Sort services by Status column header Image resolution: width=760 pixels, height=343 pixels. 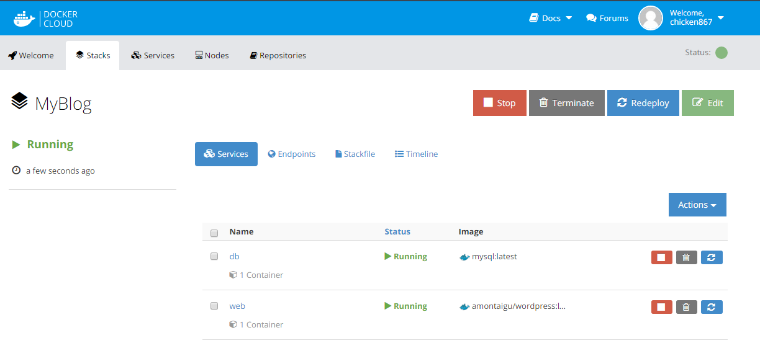[397, 231]
